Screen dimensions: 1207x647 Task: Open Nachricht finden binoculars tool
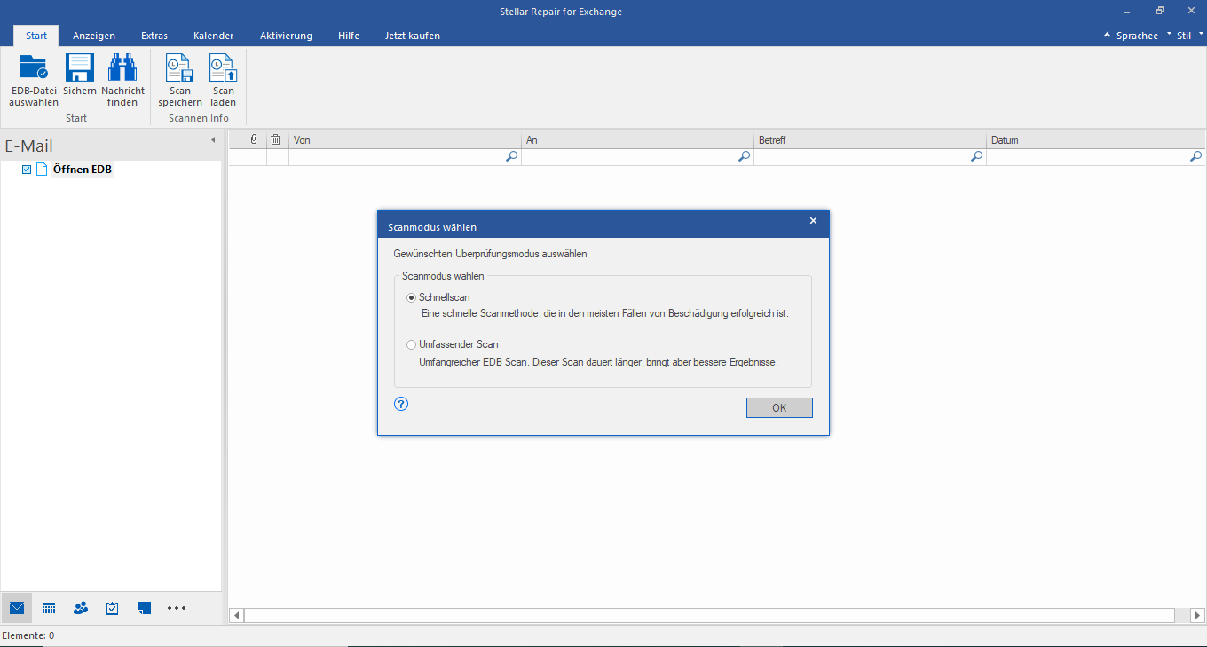pyautogui.click(x=122, y=69)
